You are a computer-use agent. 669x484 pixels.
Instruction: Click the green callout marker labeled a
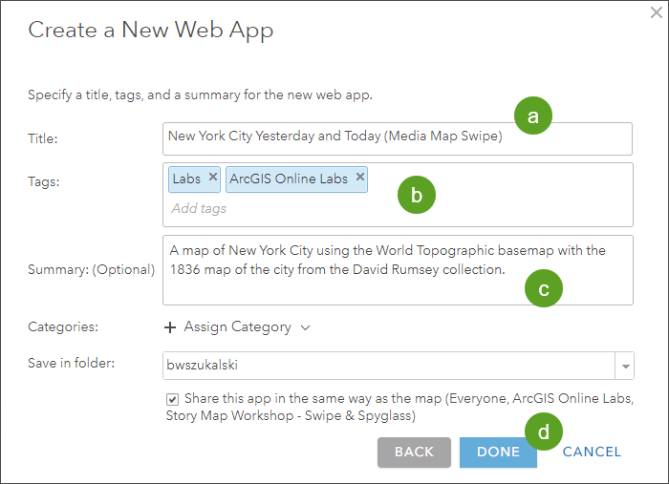(533, 116)
